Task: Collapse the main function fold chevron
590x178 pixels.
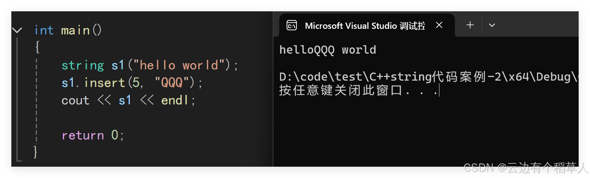Action: (x=17, y=30)
